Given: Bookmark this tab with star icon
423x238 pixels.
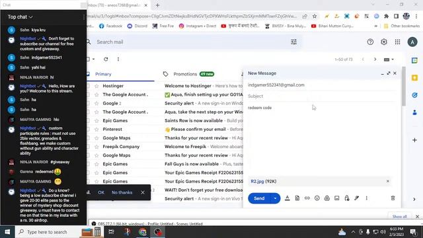Looking at the screenshot, I should tap(315, 16).
